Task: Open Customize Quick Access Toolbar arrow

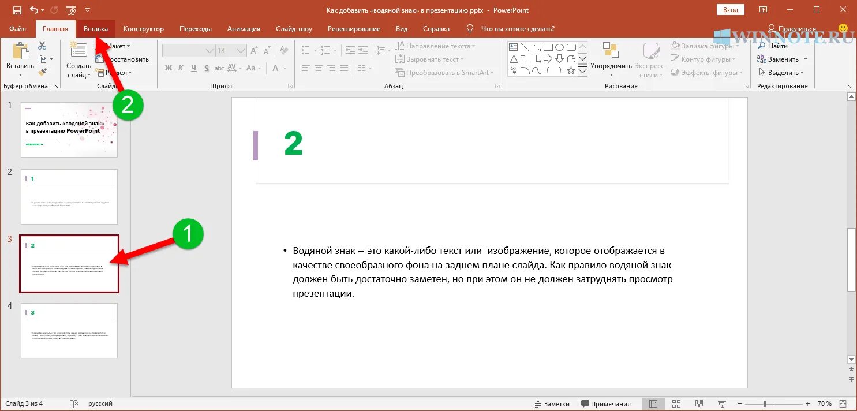Action: pyautogui.click(x=87, y=10)
